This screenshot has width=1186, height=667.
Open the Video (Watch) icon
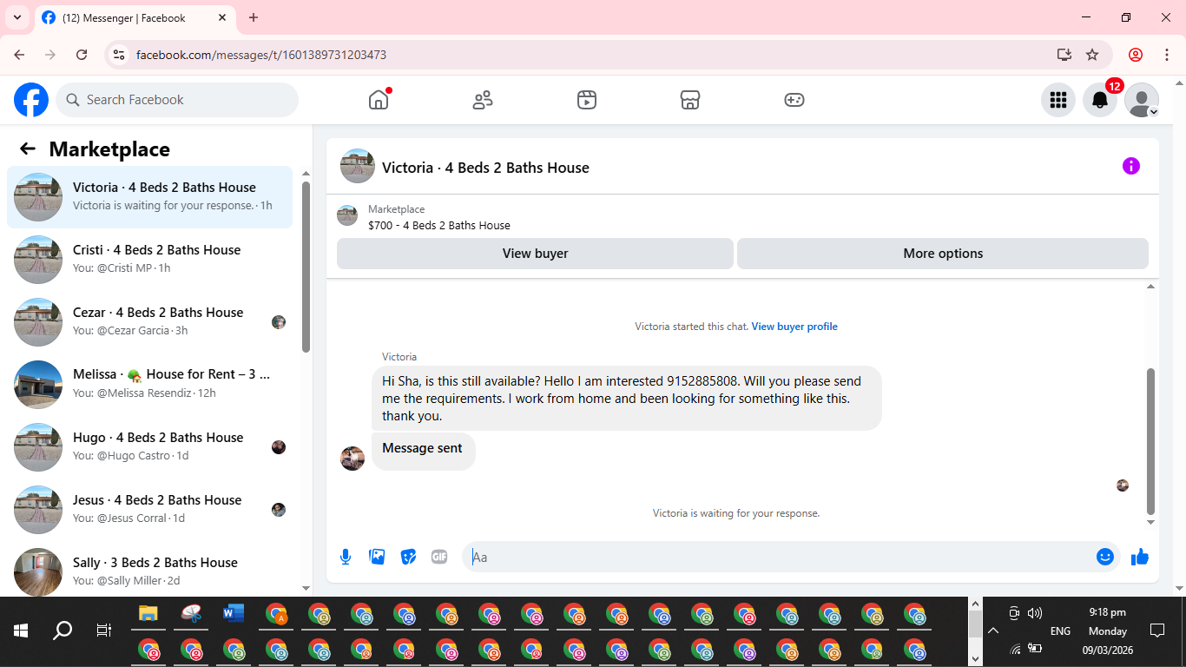click(x=587, y=100)
